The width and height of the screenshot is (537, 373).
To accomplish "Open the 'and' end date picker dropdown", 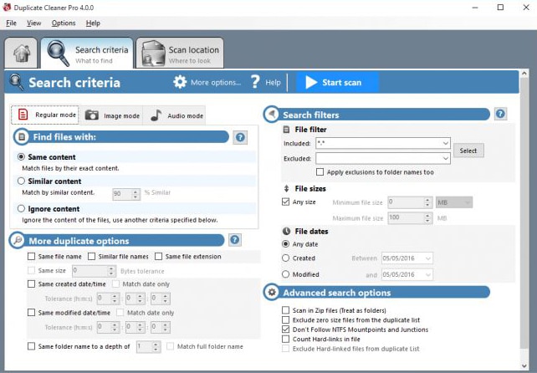I will (x=428, y=274).
